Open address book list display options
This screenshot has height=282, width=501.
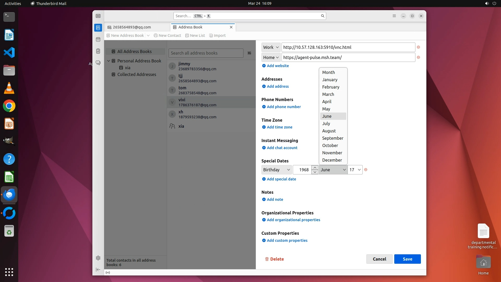point(249,53)
